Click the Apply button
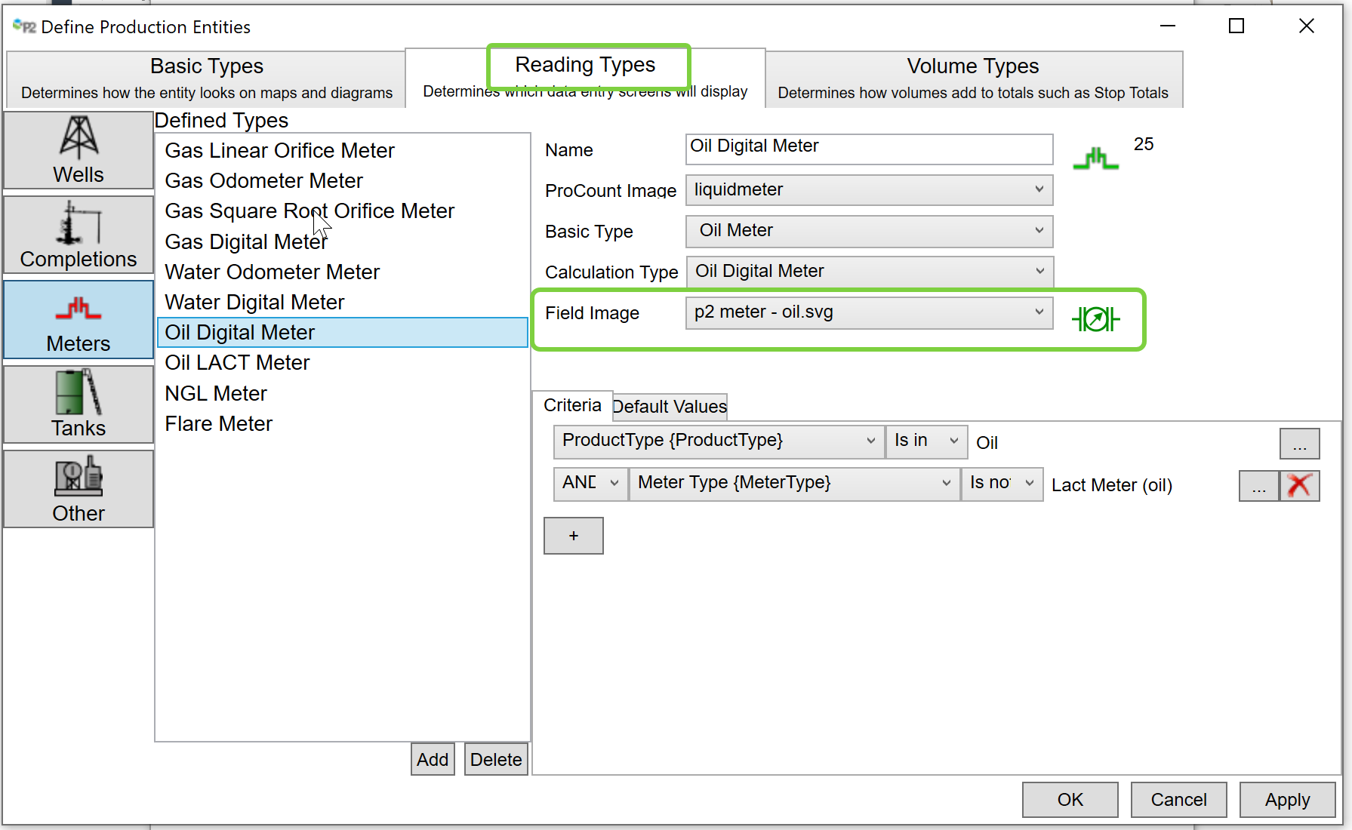 tap(1287, 800)
